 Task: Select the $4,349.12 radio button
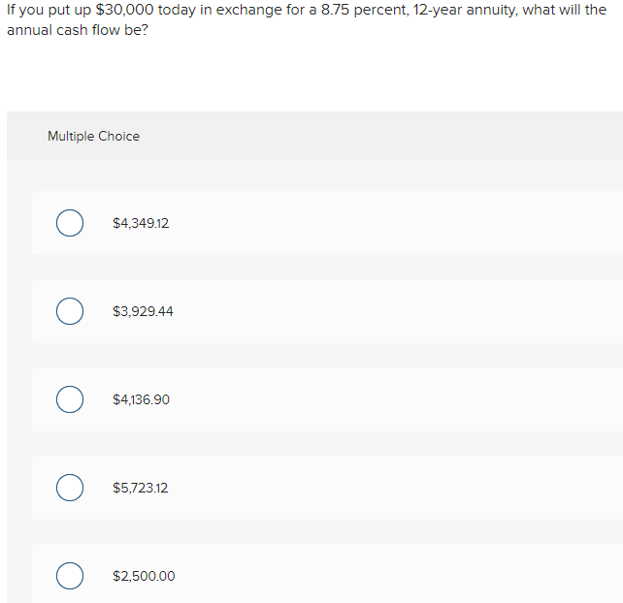(69, 223)
